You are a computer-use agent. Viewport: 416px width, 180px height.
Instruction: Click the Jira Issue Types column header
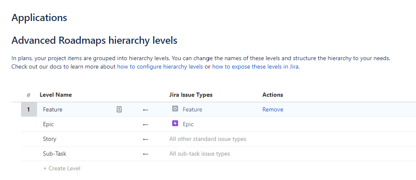191,95
